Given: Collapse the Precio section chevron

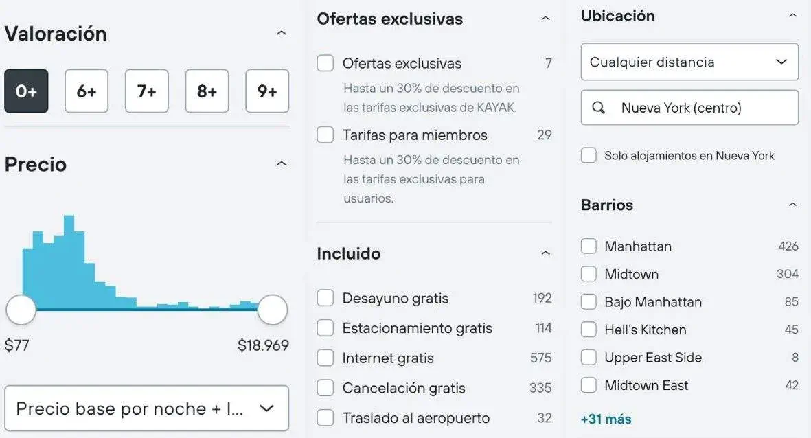Looking at the screenshot, I should 282,164.
